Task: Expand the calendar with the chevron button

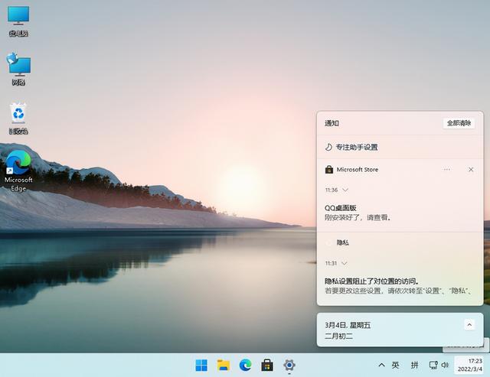Action: pyautogui.click(x=469, y=325)
